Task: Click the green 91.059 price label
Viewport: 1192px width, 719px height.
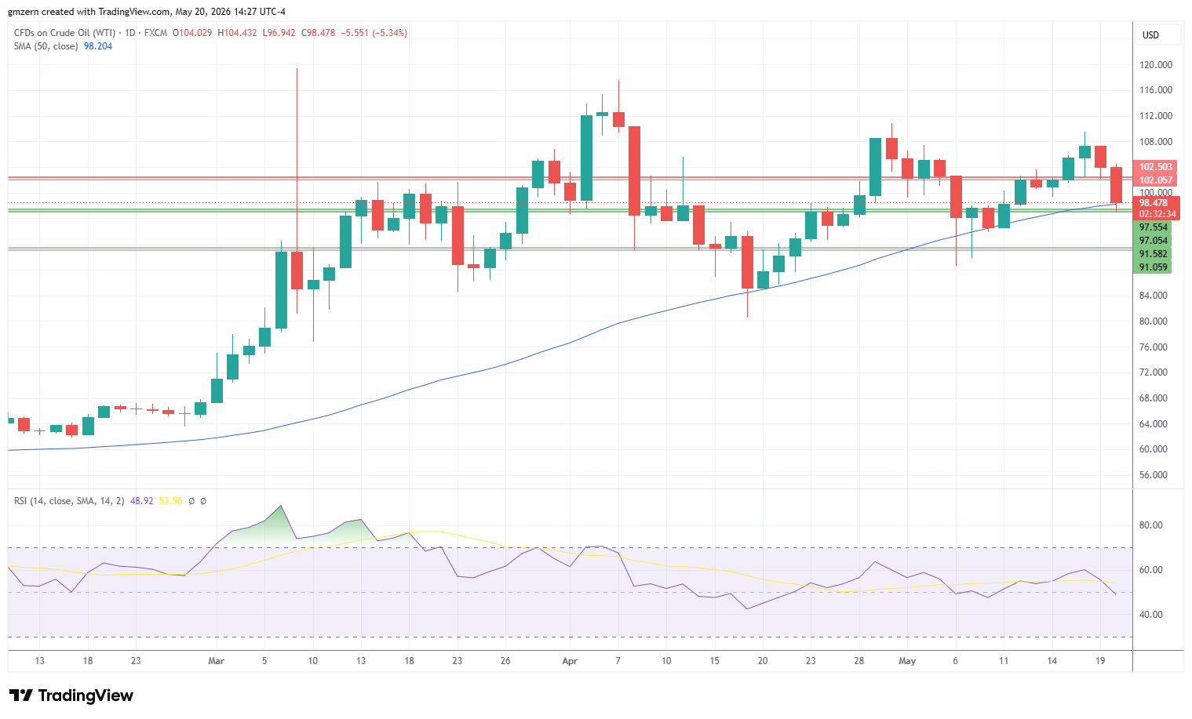Action: point(1154,267)
